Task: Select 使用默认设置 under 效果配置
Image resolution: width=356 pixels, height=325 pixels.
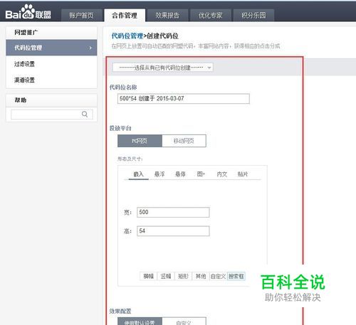Action: click(x=140, y=321)
